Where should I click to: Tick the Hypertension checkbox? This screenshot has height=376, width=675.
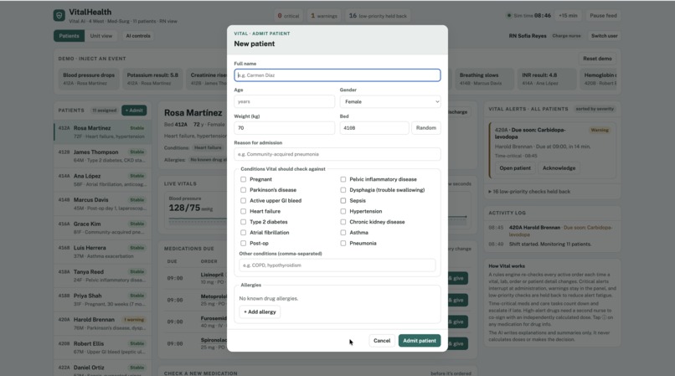[x=343, y=212]
